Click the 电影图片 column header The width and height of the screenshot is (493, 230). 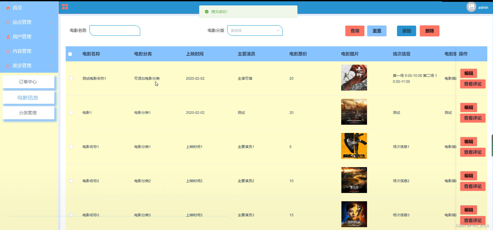coord(350,54)
